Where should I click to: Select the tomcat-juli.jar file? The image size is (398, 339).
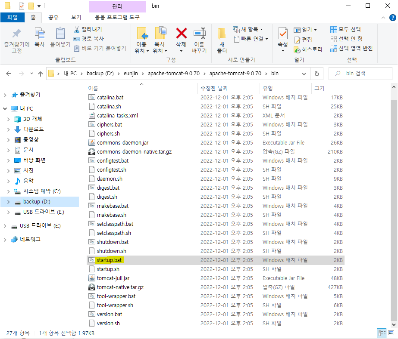coord(113,278)
